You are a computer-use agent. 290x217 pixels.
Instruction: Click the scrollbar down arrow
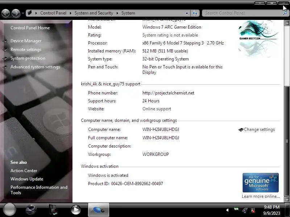287,200
